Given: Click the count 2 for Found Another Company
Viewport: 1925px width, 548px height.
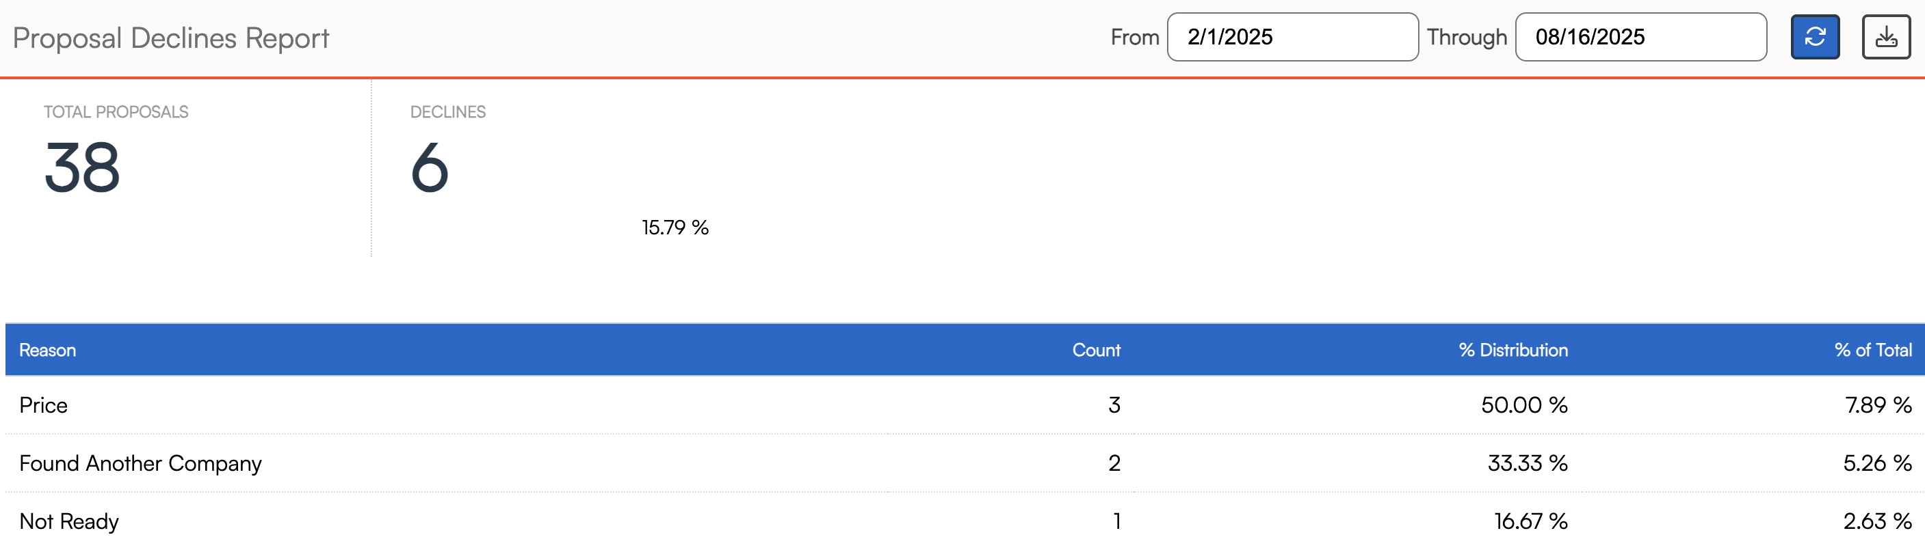Looking at the screenshot, I should (1114, 463).
